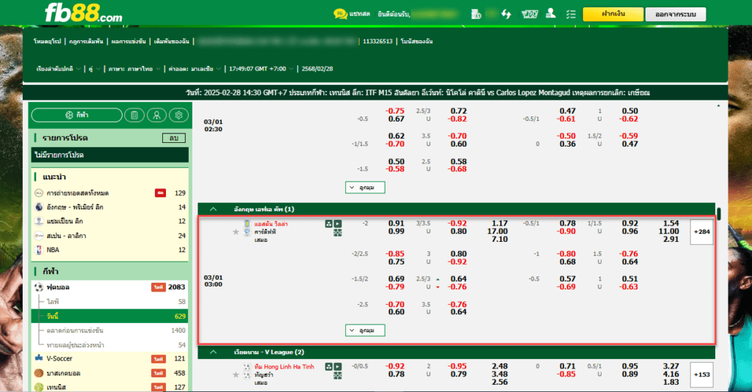Open the settings gear icon in sidebar
The image size is (752, 392).
pyautogui.click(x=179, y=115)
